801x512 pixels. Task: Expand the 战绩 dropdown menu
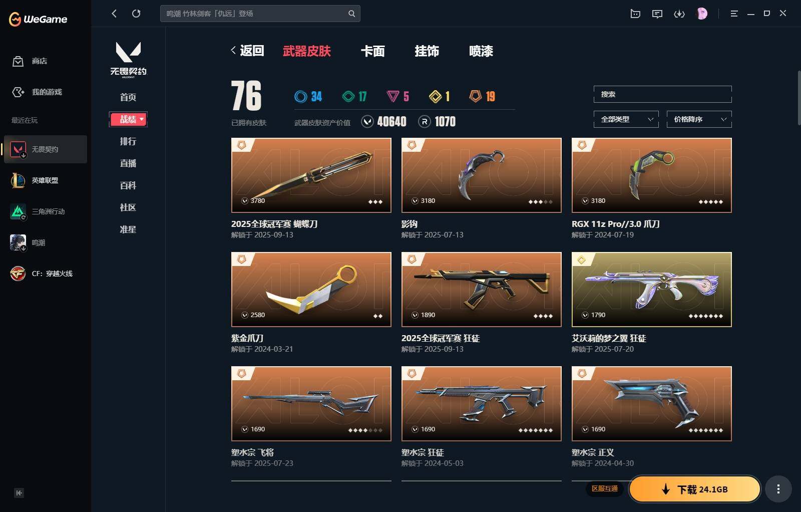tap(128, 119)
